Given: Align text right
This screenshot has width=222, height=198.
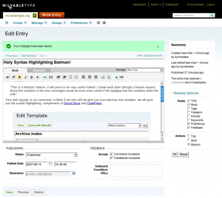Looking at the screenshot, I should 96,77.
